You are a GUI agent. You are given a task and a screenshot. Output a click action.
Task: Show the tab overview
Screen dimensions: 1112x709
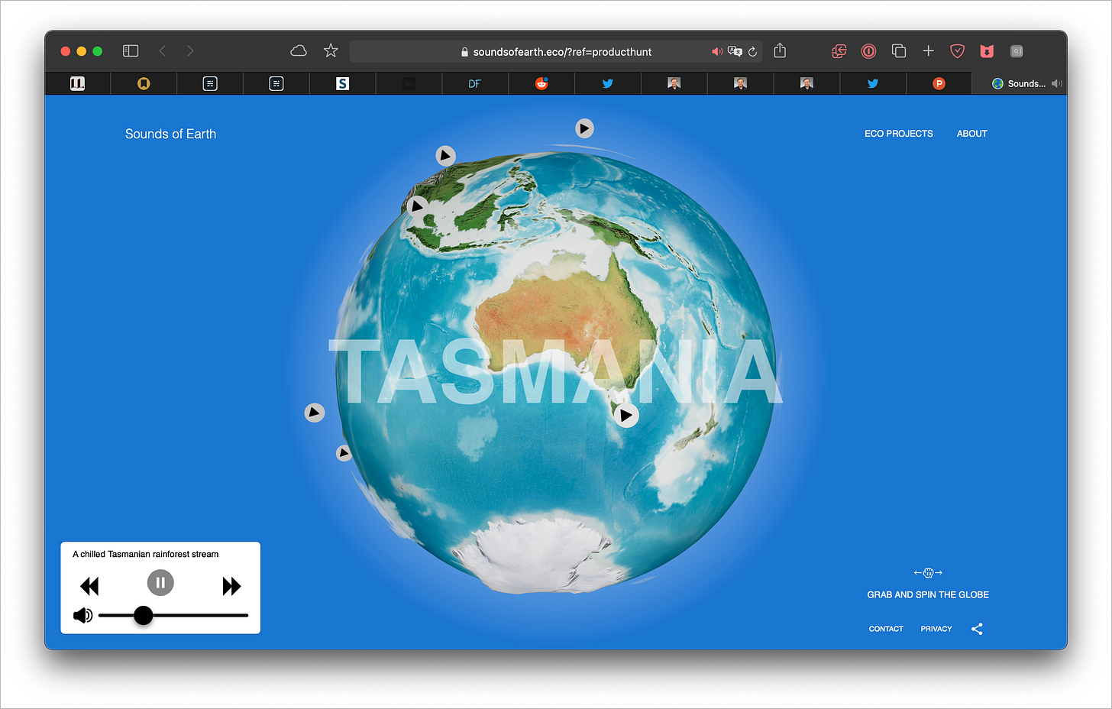(x=899, y=51)
